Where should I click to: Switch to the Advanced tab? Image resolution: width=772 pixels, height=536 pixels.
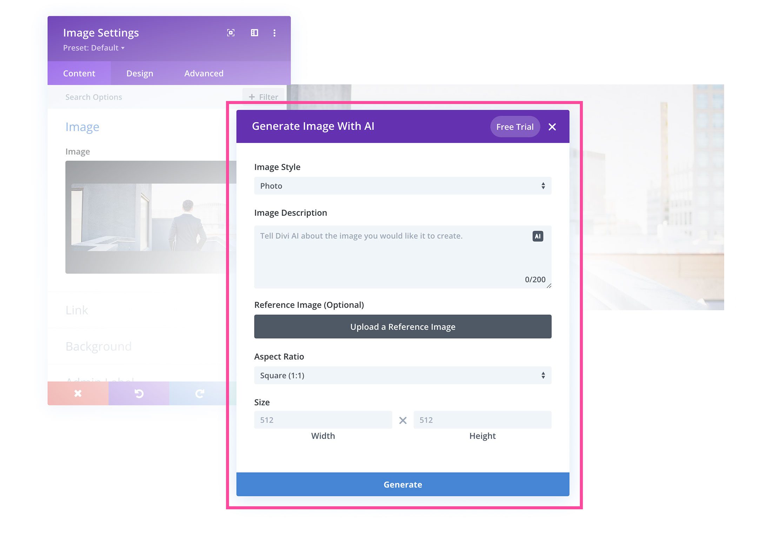pos(204,73)
